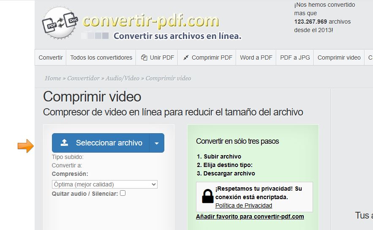
Task: Open Word a PDF converter
Action: (x=256, y=57)
